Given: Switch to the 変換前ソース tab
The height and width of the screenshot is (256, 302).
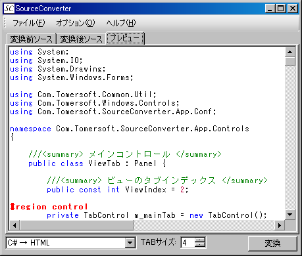Looking at the screenshot, I should click(32, 39).
